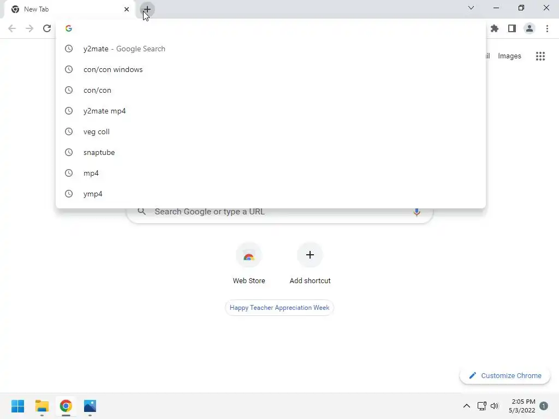559x419 pixels.
Task: Show hidden tray icons chevron
Action: point(466,406)
